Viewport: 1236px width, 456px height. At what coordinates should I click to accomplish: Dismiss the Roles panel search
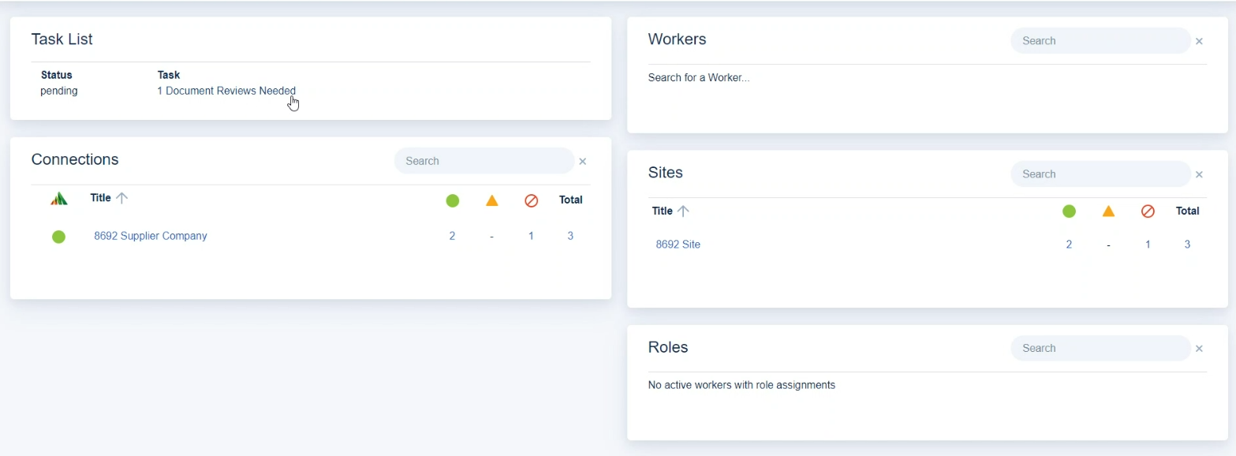coord(1199,348)
